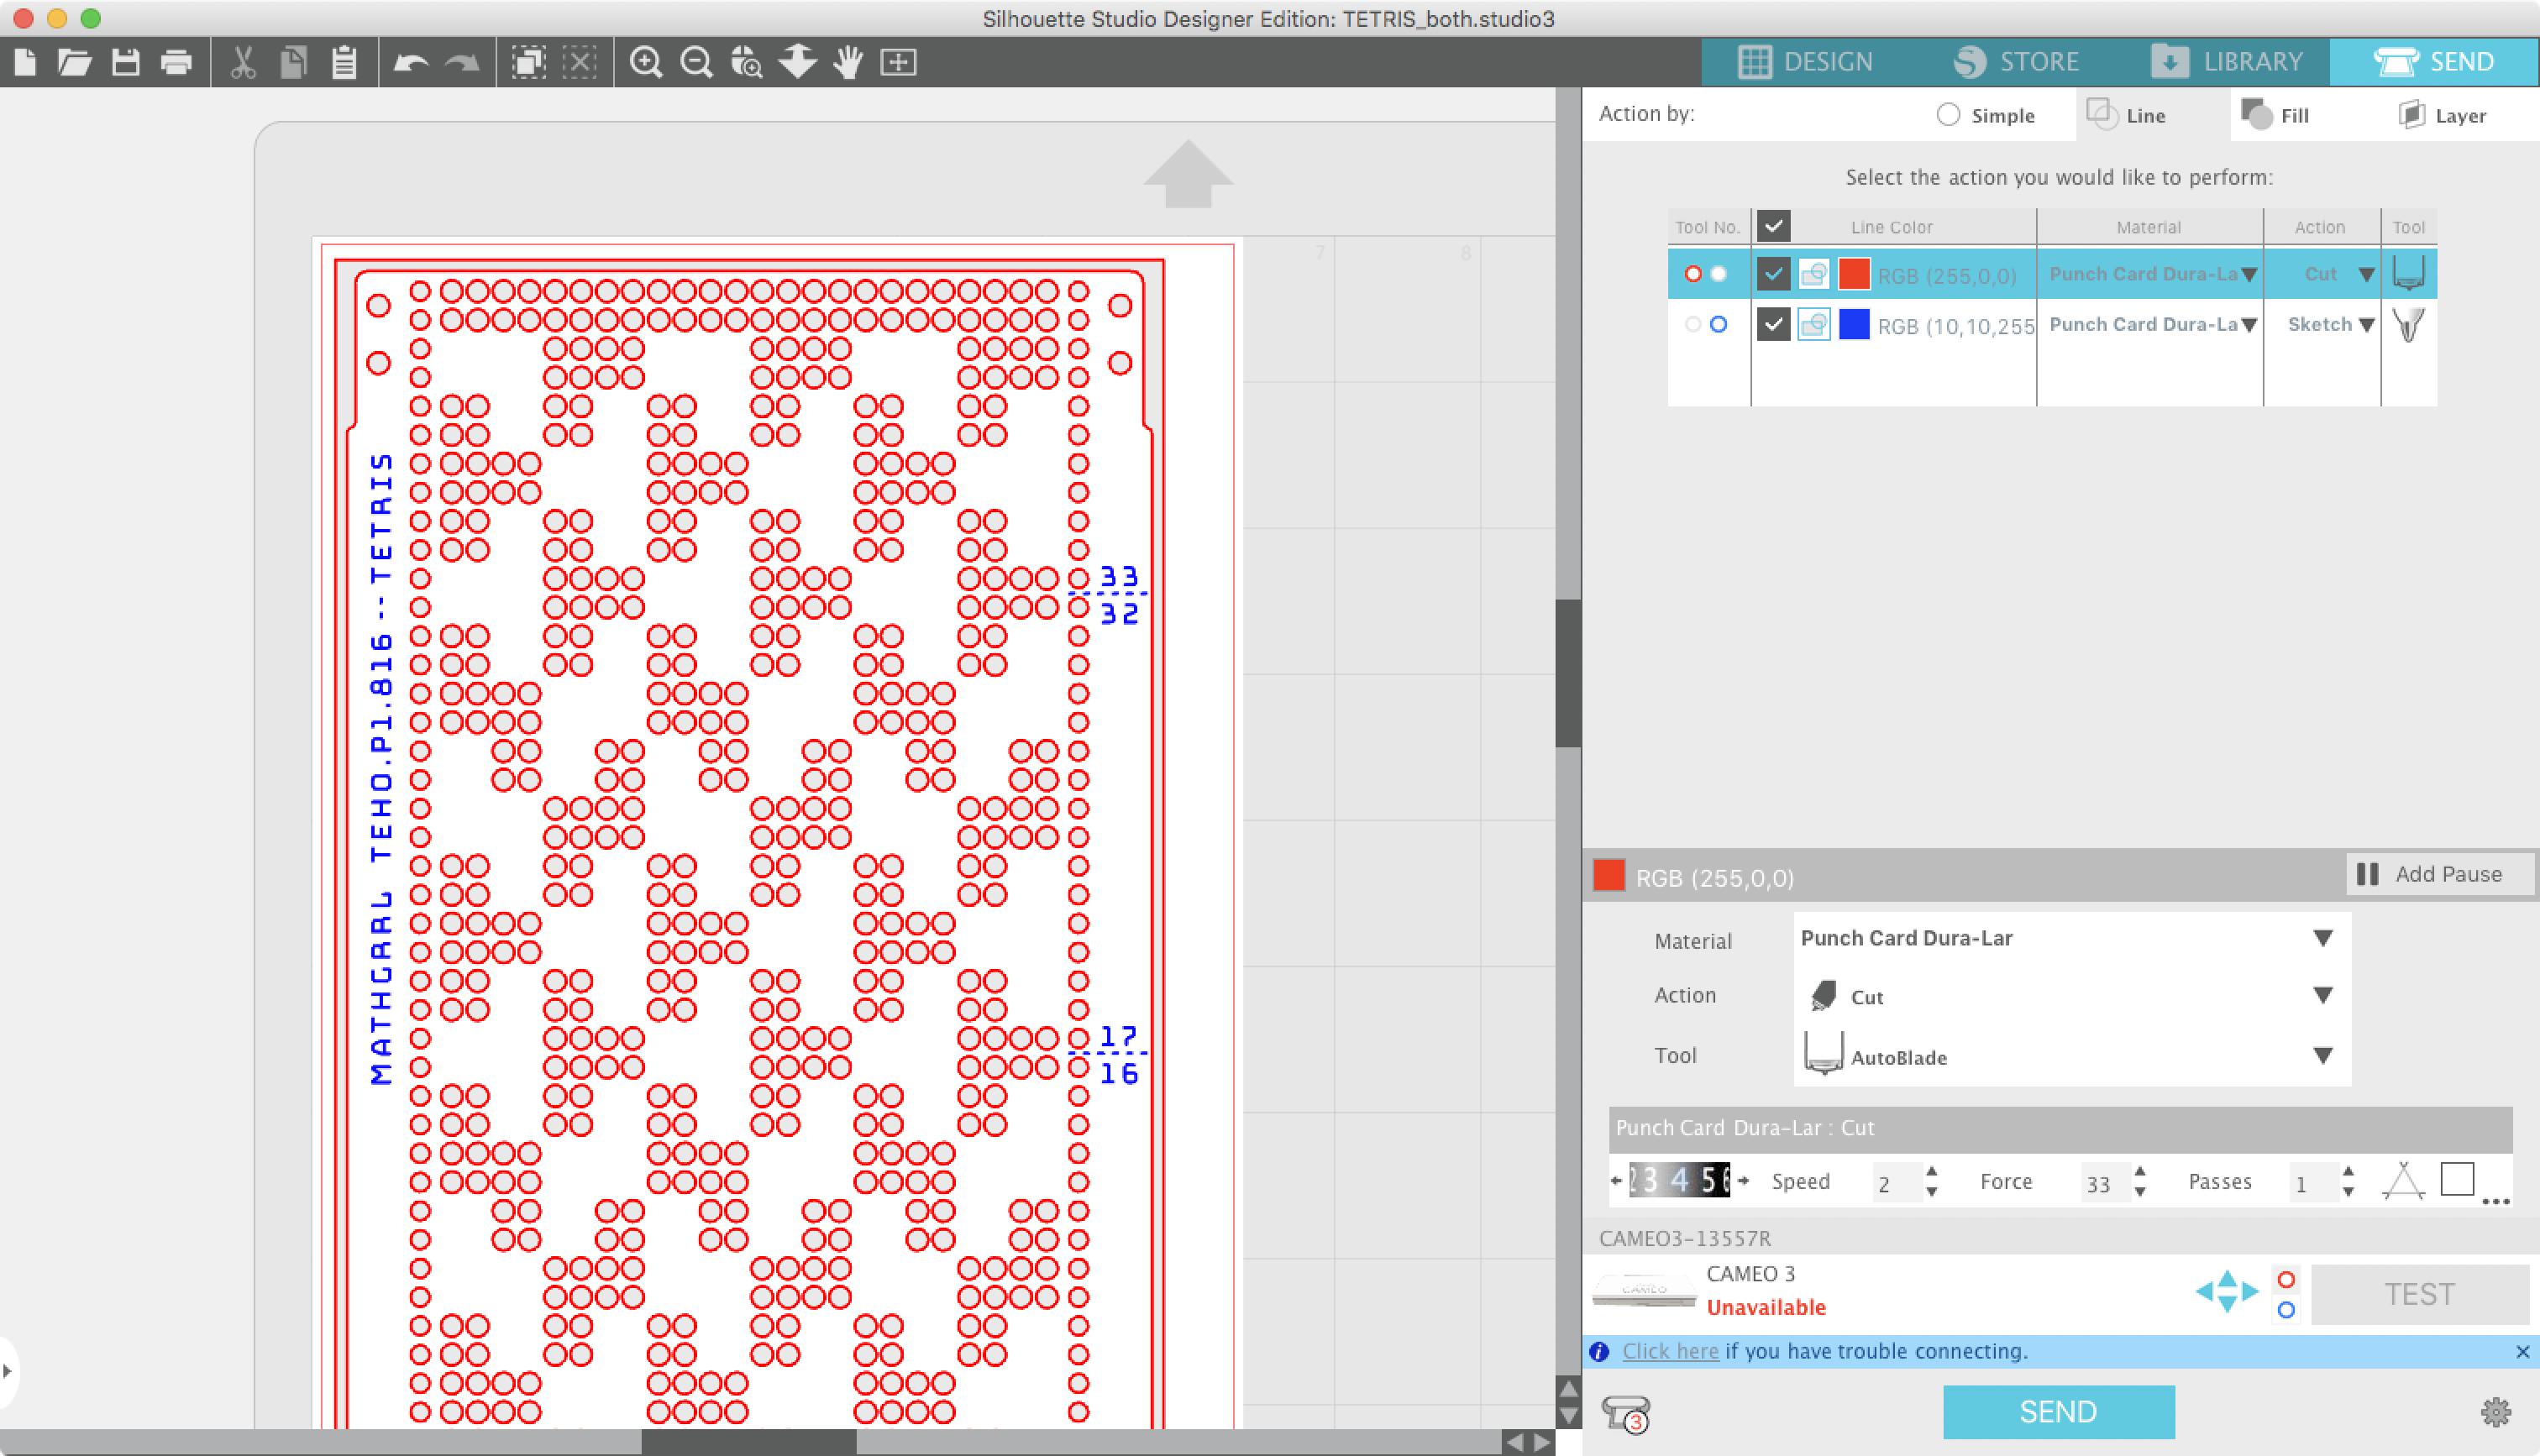Click the Force value field

click(2103, 1183)
